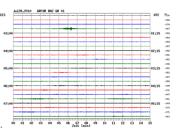
Task: Click the DC offset value -360
Action: [167, 68]
